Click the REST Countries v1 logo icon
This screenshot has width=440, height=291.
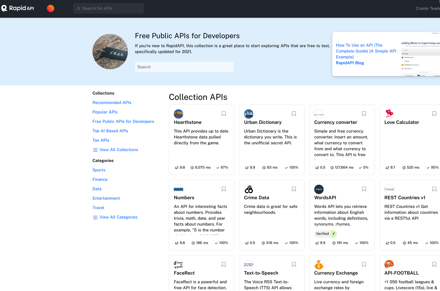[389, 189]
